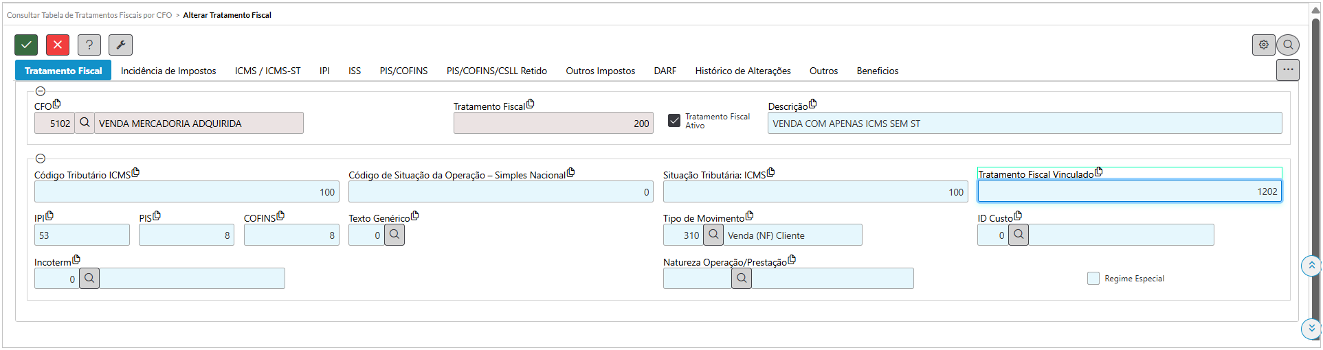The image size is (1323, 350).
Task: Go back to Consultar Tabela de Tratamentos Fiscais
Action: coord(89,15)
